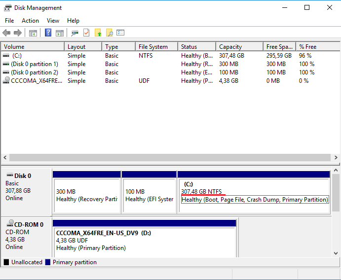Viewport: 341px width, 280px height.
Task: Open Help via the blue question mark icon
Action: click(x=48, y=33)
